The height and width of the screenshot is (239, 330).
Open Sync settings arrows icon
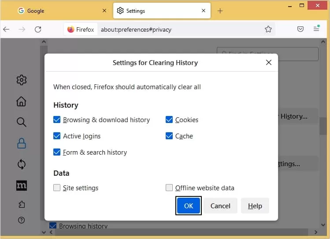point(22,164)
